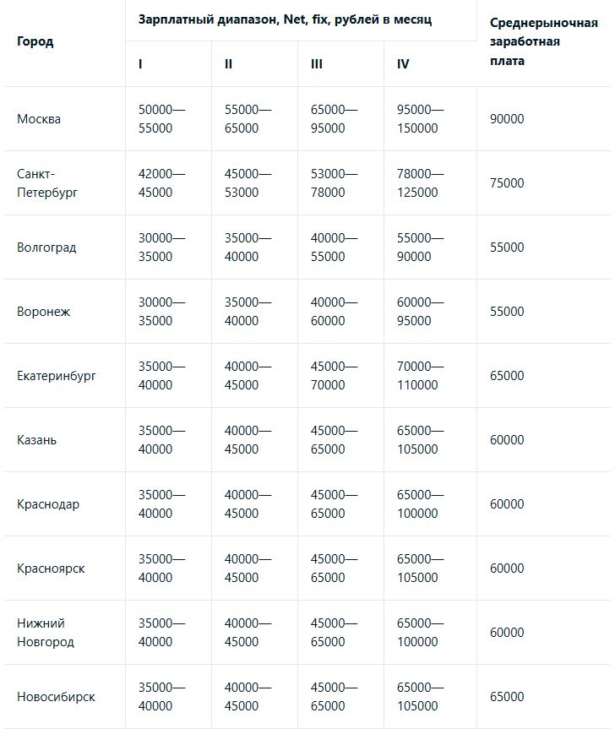The width and height of the screenshot is (615, 729).
Task: Click the "Москва" city cell
Action: pos(39,119)
